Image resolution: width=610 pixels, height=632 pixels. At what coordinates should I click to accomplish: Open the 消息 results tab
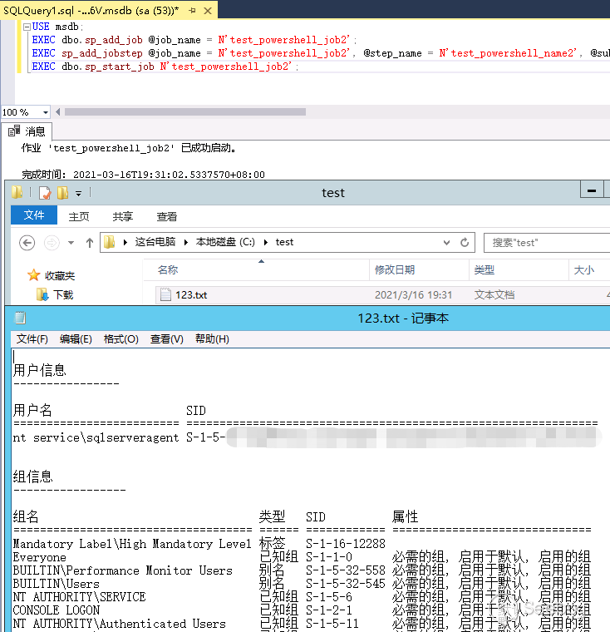[x=27, y=131]
